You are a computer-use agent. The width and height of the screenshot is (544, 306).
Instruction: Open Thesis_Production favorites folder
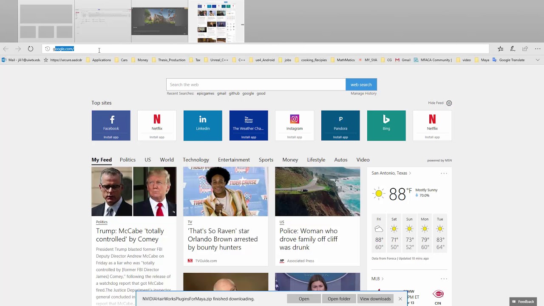pyautogui.click(x=168, y=60)
